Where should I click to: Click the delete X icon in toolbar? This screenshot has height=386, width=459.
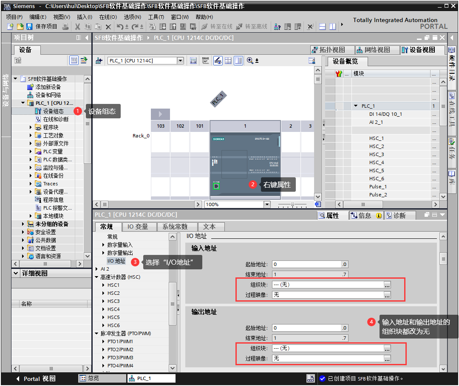(108, 27)
